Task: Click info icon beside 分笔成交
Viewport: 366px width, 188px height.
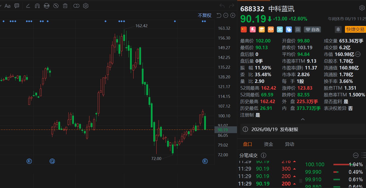Action: [x=264, y=155]
